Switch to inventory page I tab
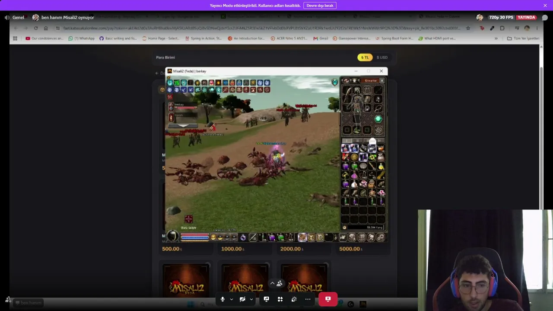553x311 pixels. click(347, 141)
